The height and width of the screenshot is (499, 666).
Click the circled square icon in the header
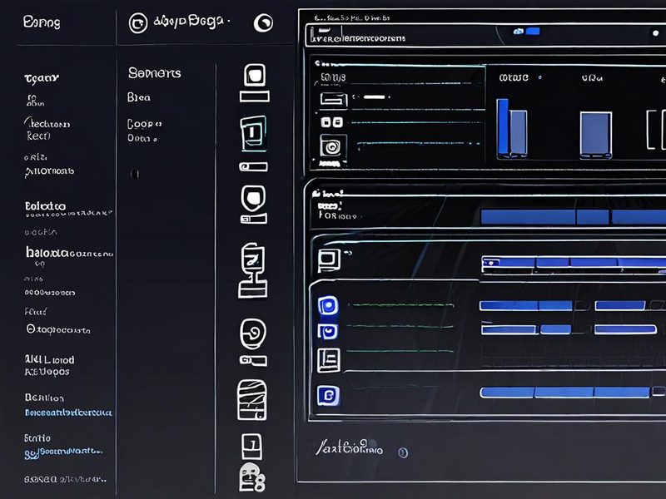tap(138, 23)
